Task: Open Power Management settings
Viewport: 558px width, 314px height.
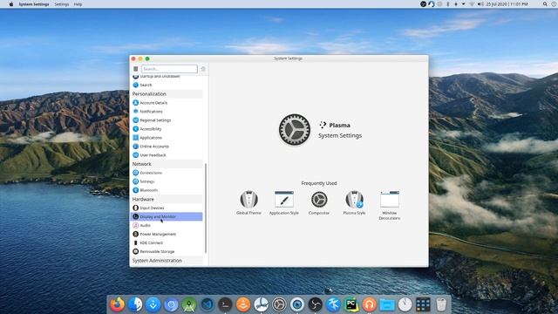Action: [x=167, y=234]
